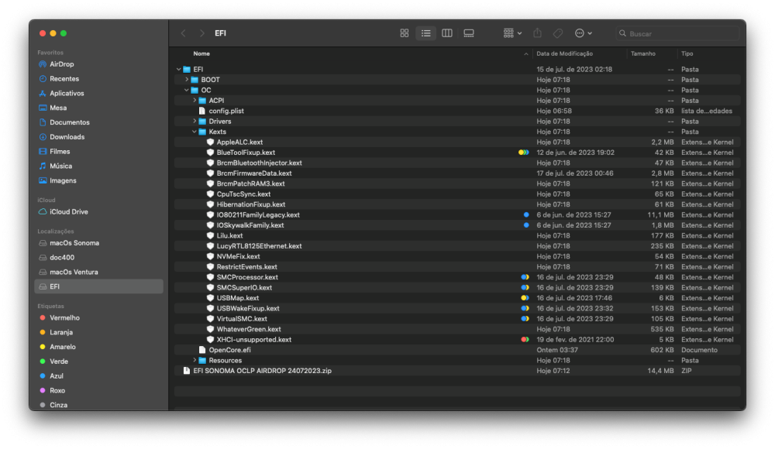Collapse the OC folder
The image size is (775, 449).
pos(187,91)
